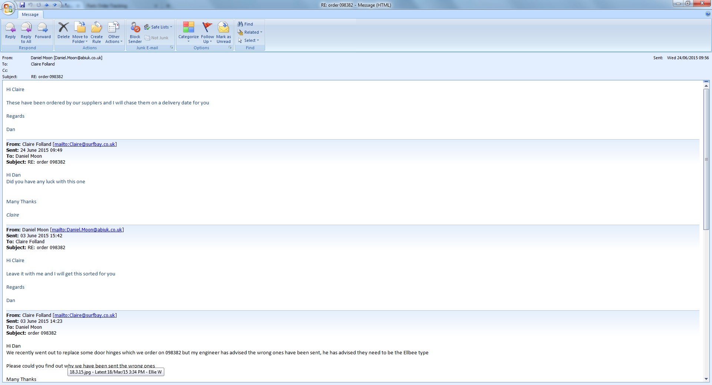Screen dimensions: 712x385
Task: Choose Reply to All in the Respond group
Action: tap(26, 33)
